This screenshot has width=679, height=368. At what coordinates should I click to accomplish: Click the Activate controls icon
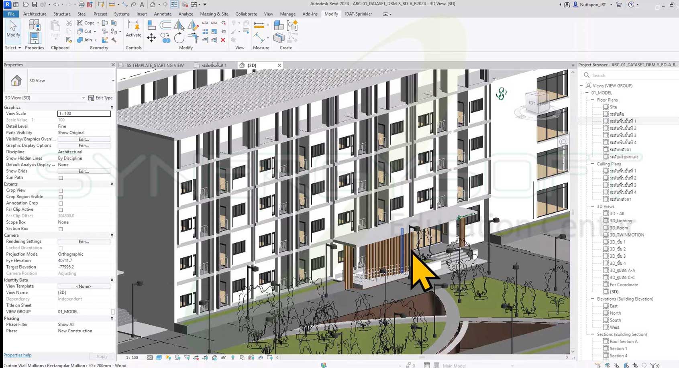[x=133, y=29]
